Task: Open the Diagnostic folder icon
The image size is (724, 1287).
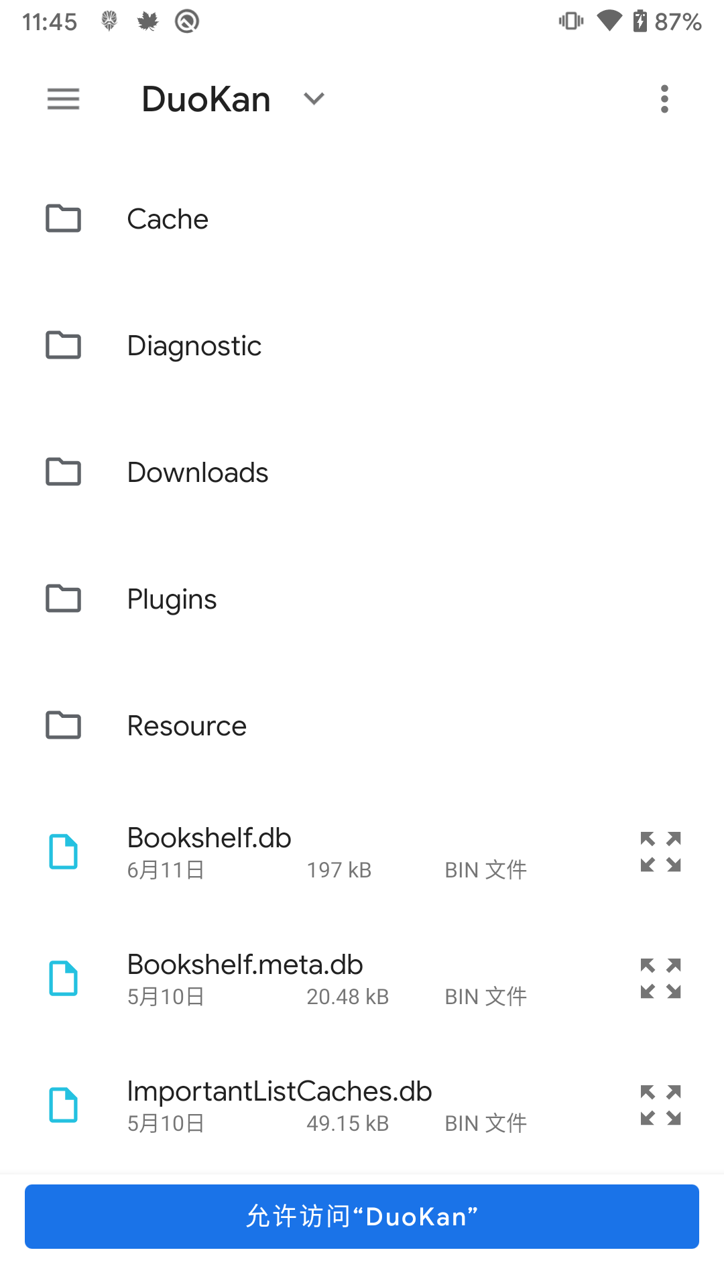Action: [x=63, y=345]
